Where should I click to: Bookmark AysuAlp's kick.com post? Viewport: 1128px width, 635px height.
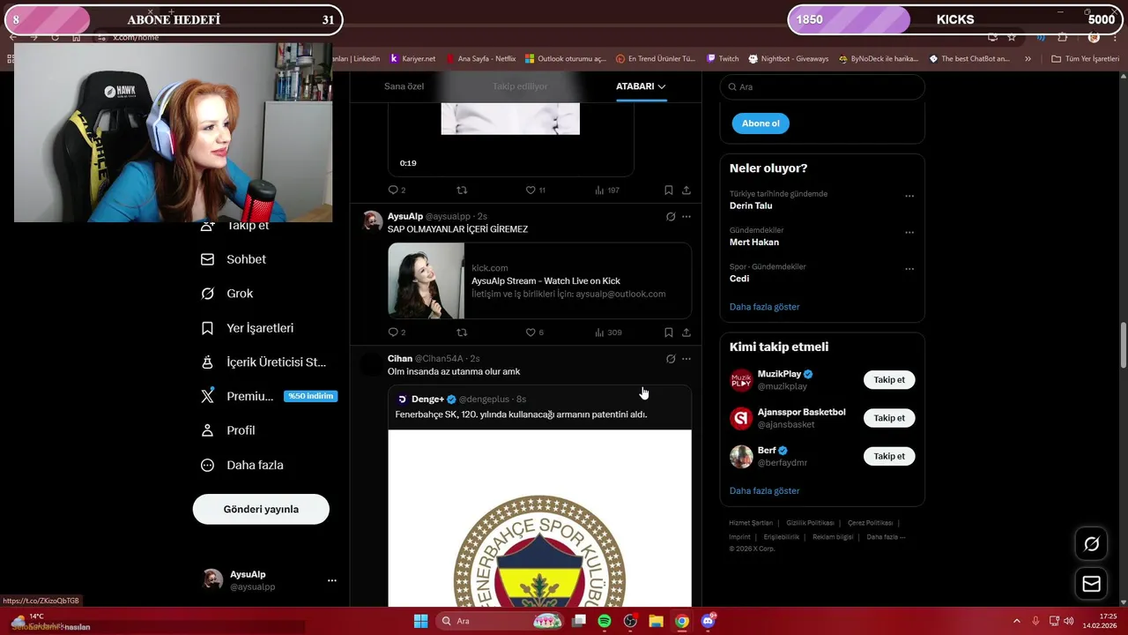click(x=669, y=332)
